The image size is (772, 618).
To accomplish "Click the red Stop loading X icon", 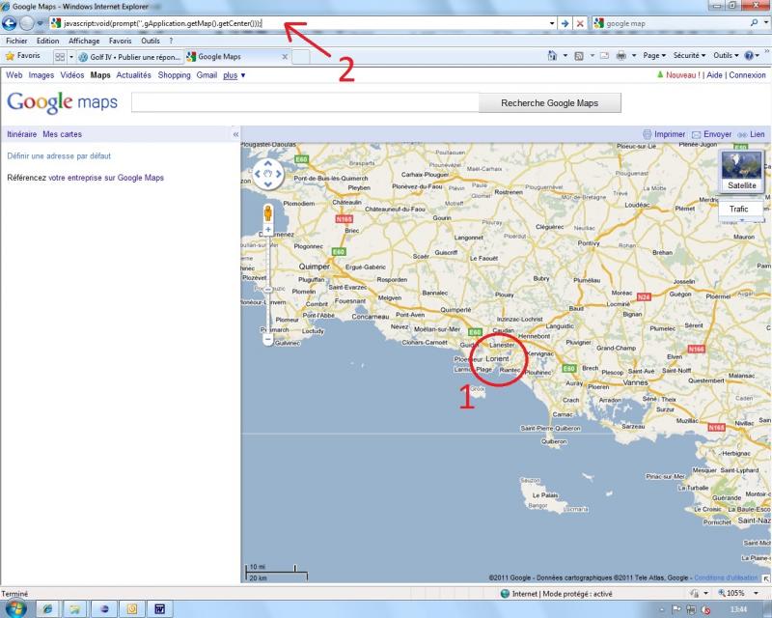I will coord(580,23).
